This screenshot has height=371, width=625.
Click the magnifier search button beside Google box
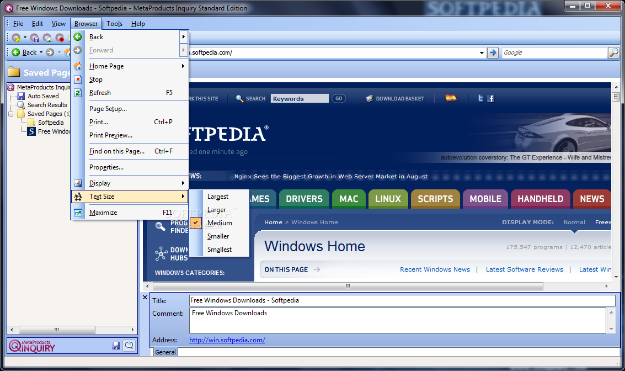coord(613,52)
